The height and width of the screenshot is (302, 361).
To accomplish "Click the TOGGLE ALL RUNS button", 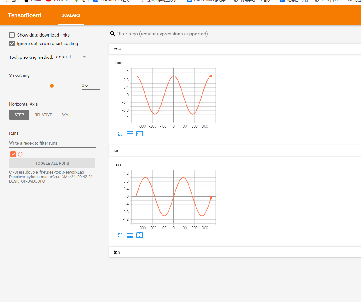I will pos(52,163).
